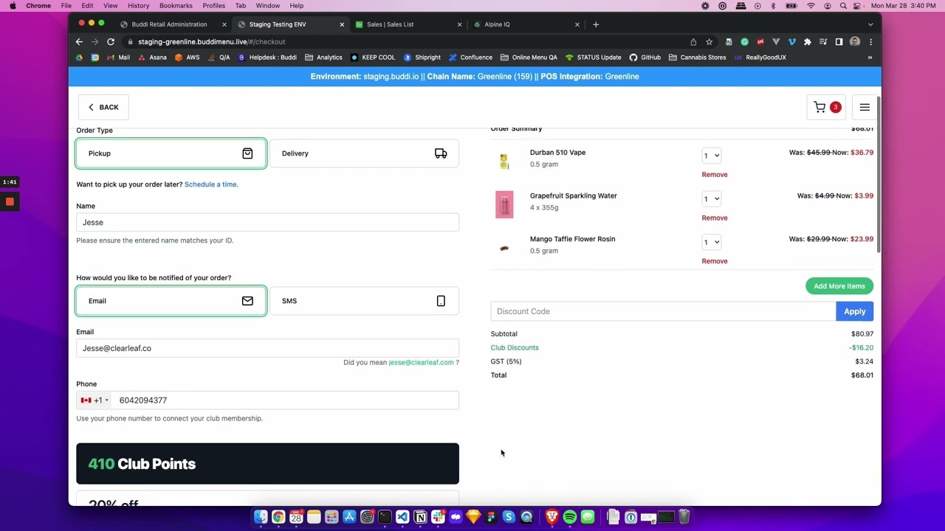Click Durban 510 Vape product thumbnail
This screenshot has height=531, width=945.
[x=504, y=161]
